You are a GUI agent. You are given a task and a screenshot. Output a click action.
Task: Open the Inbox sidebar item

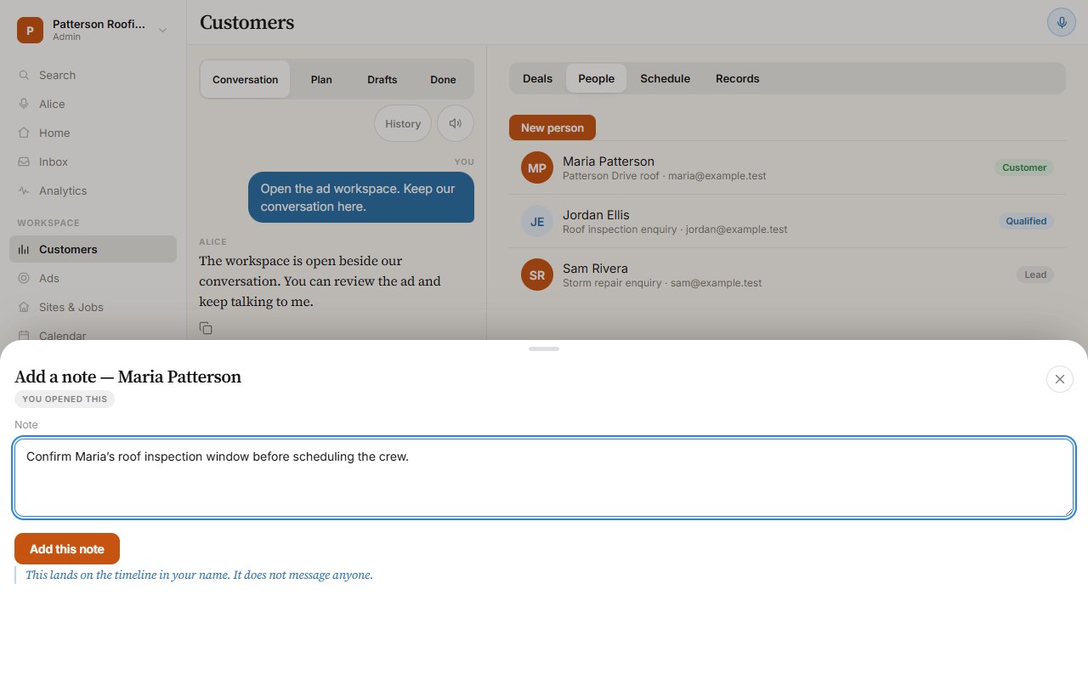pos(93,161)
